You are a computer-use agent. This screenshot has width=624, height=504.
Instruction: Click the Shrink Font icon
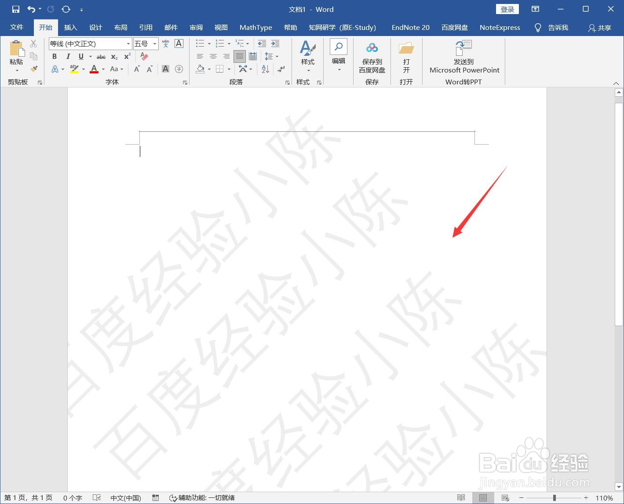click(x=150, y=69)
